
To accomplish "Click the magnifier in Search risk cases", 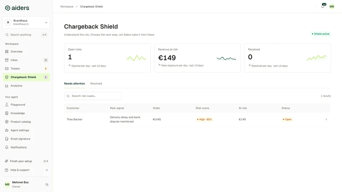I will click(68, 96).
